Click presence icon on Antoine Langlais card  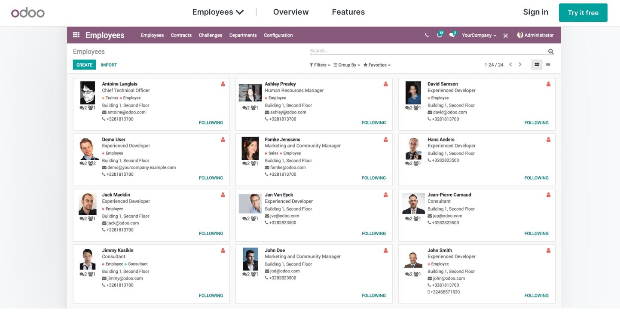223,84
